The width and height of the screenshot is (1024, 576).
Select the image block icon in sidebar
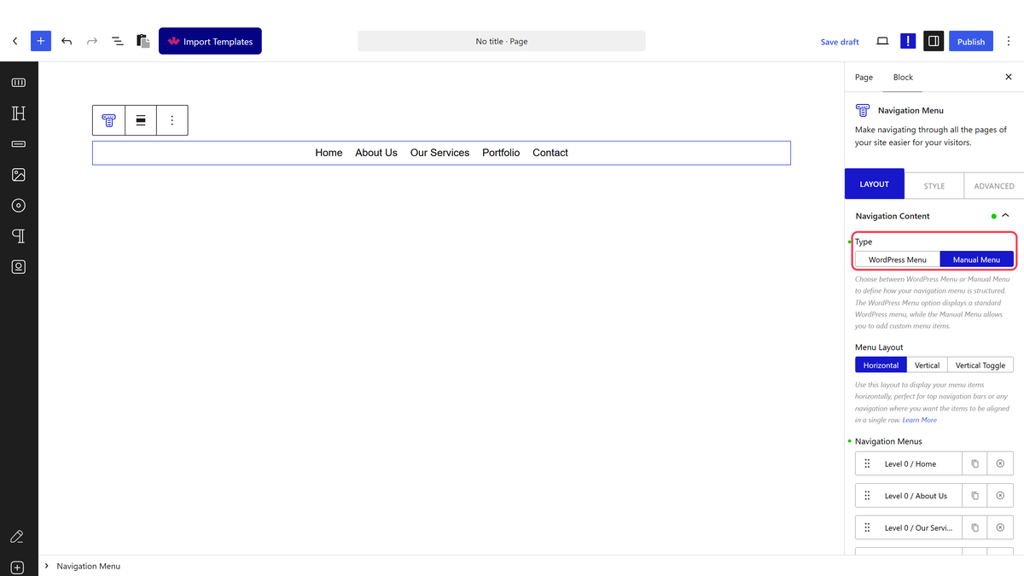pos(19,175)
